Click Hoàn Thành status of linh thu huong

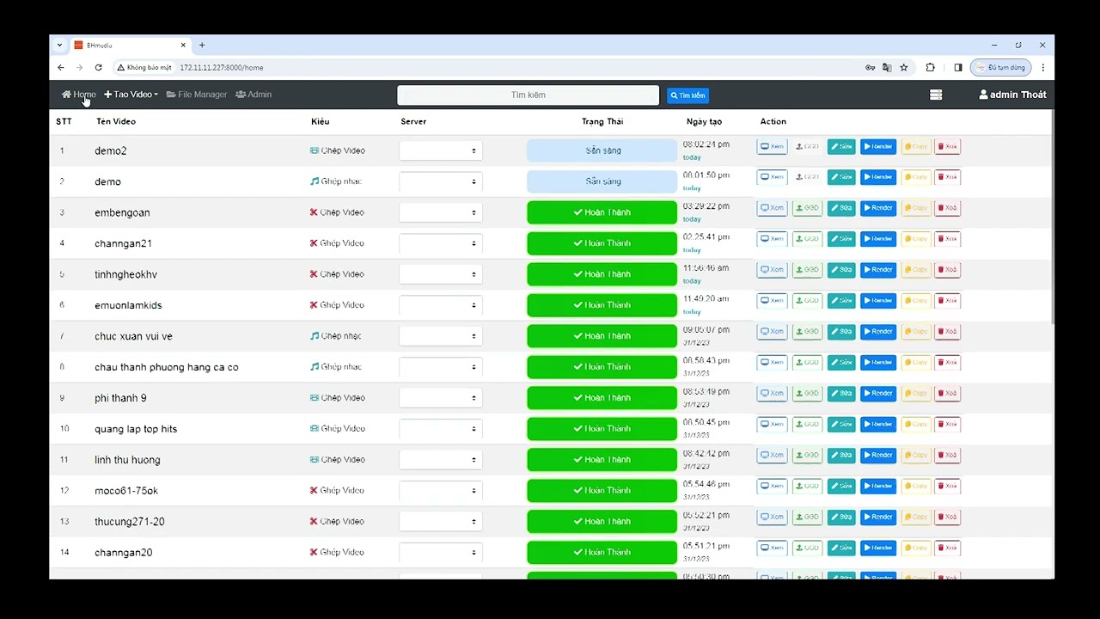coord(602,460)
